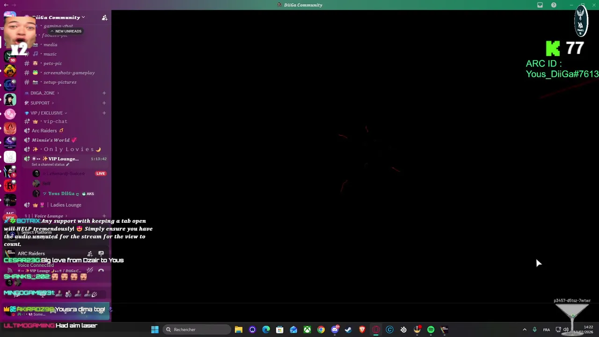Screen dimensions: 599x337
Task: Open the vip-chat text channel
Action: click(55, 121)
